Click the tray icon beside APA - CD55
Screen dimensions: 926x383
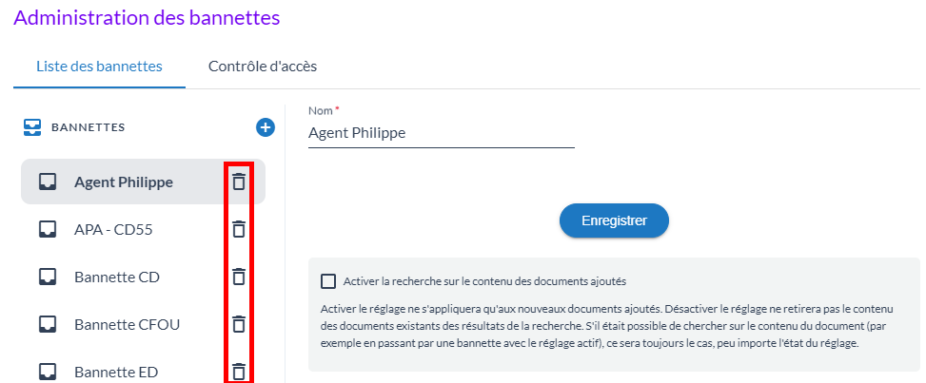[x=48, y=229]
